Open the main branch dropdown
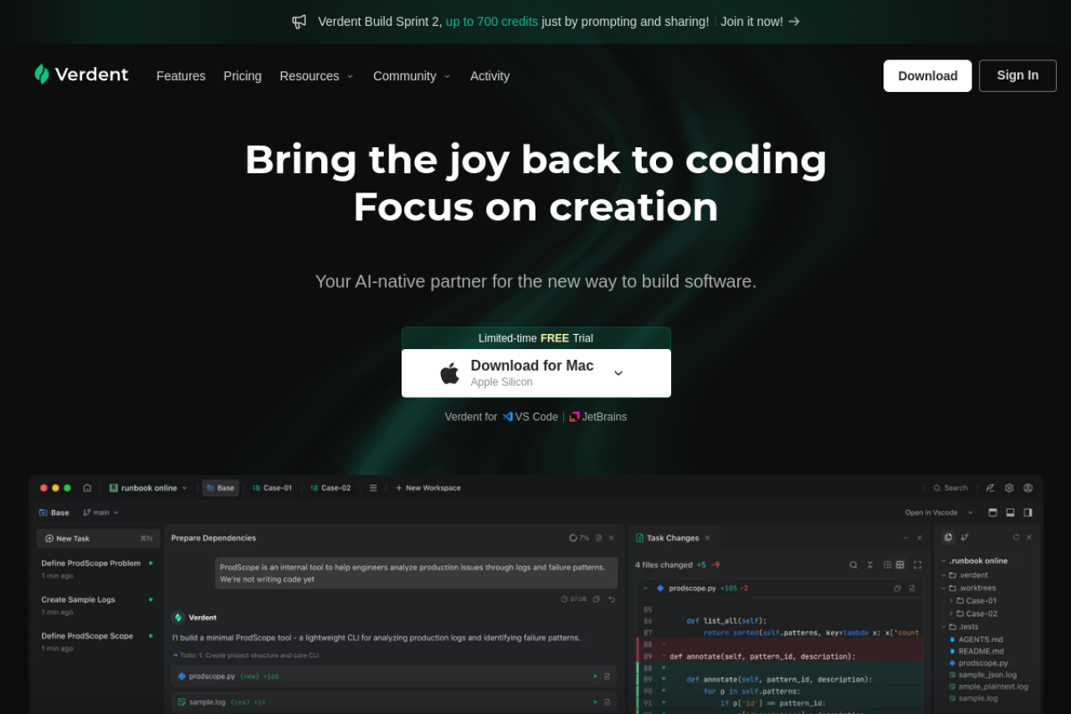This screenshot has width=1071, height=714. pyautogui.click(x=101, y=512)
